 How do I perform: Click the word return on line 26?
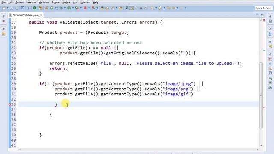coord(57,68)
